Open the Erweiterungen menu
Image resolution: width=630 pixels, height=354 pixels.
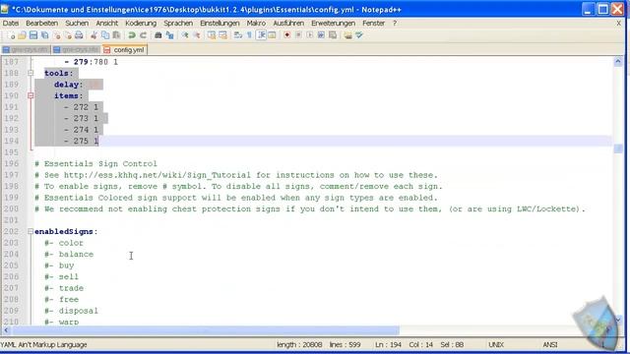[333, 24]
